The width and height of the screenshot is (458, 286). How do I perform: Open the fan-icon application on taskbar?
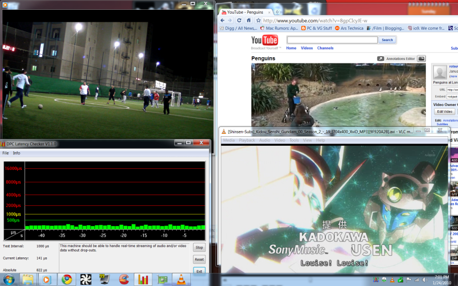pos(86,280)
